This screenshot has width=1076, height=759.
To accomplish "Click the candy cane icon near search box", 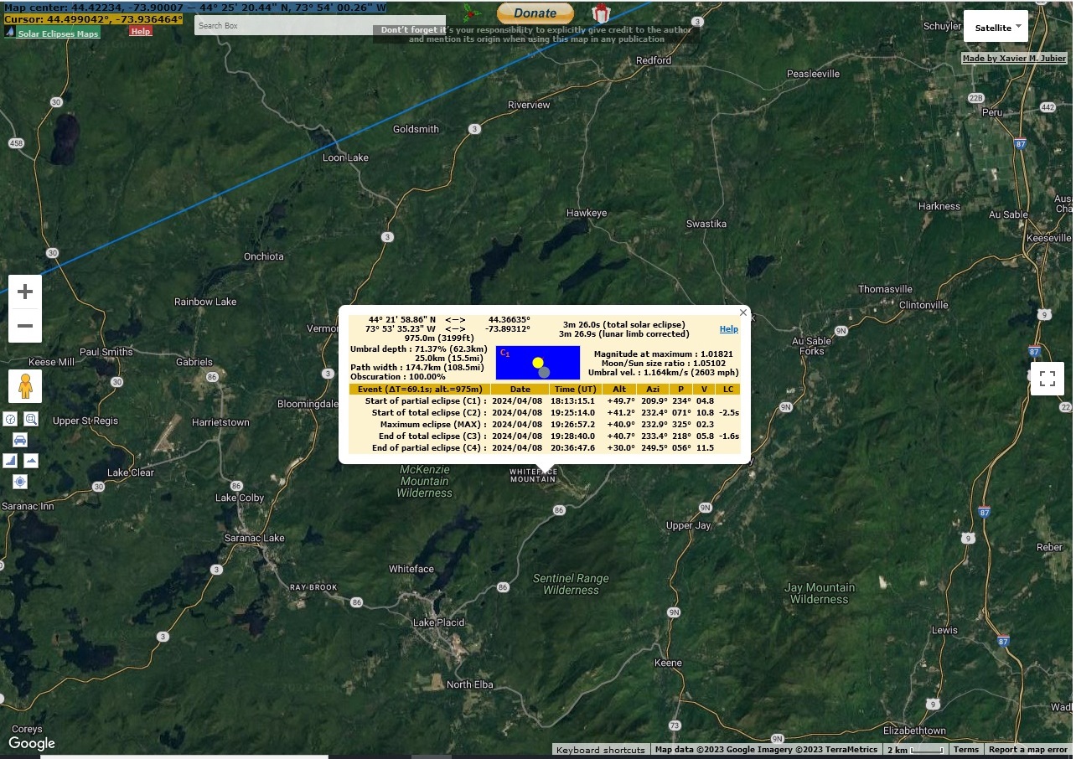I will tap(470, 13).
